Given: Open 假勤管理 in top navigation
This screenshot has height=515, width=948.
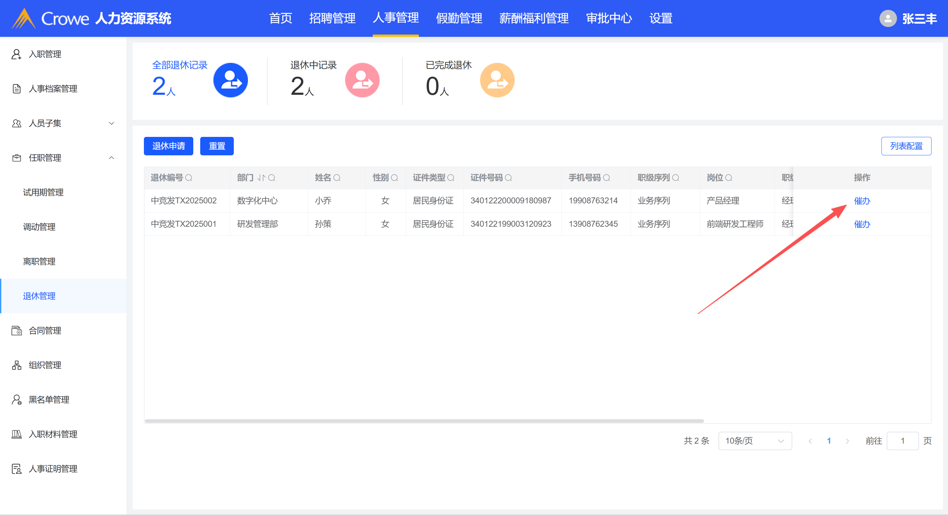Looking at the screenshot, I should (459, 18).
